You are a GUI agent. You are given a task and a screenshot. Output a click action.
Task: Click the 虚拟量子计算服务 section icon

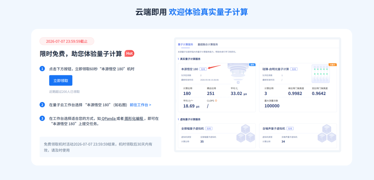click(179, 119)
